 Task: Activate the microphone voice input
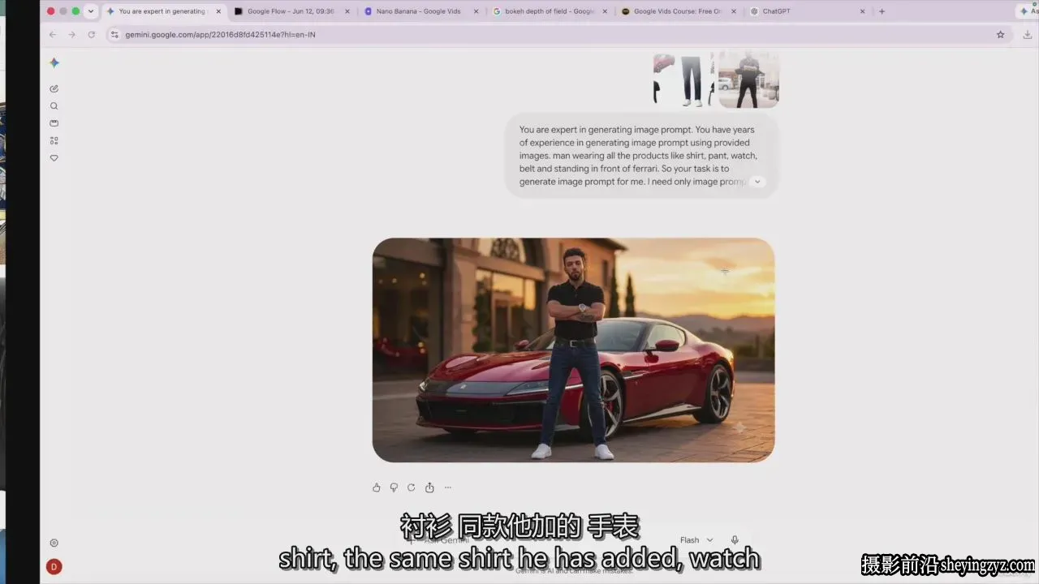(x=735, y=540)
